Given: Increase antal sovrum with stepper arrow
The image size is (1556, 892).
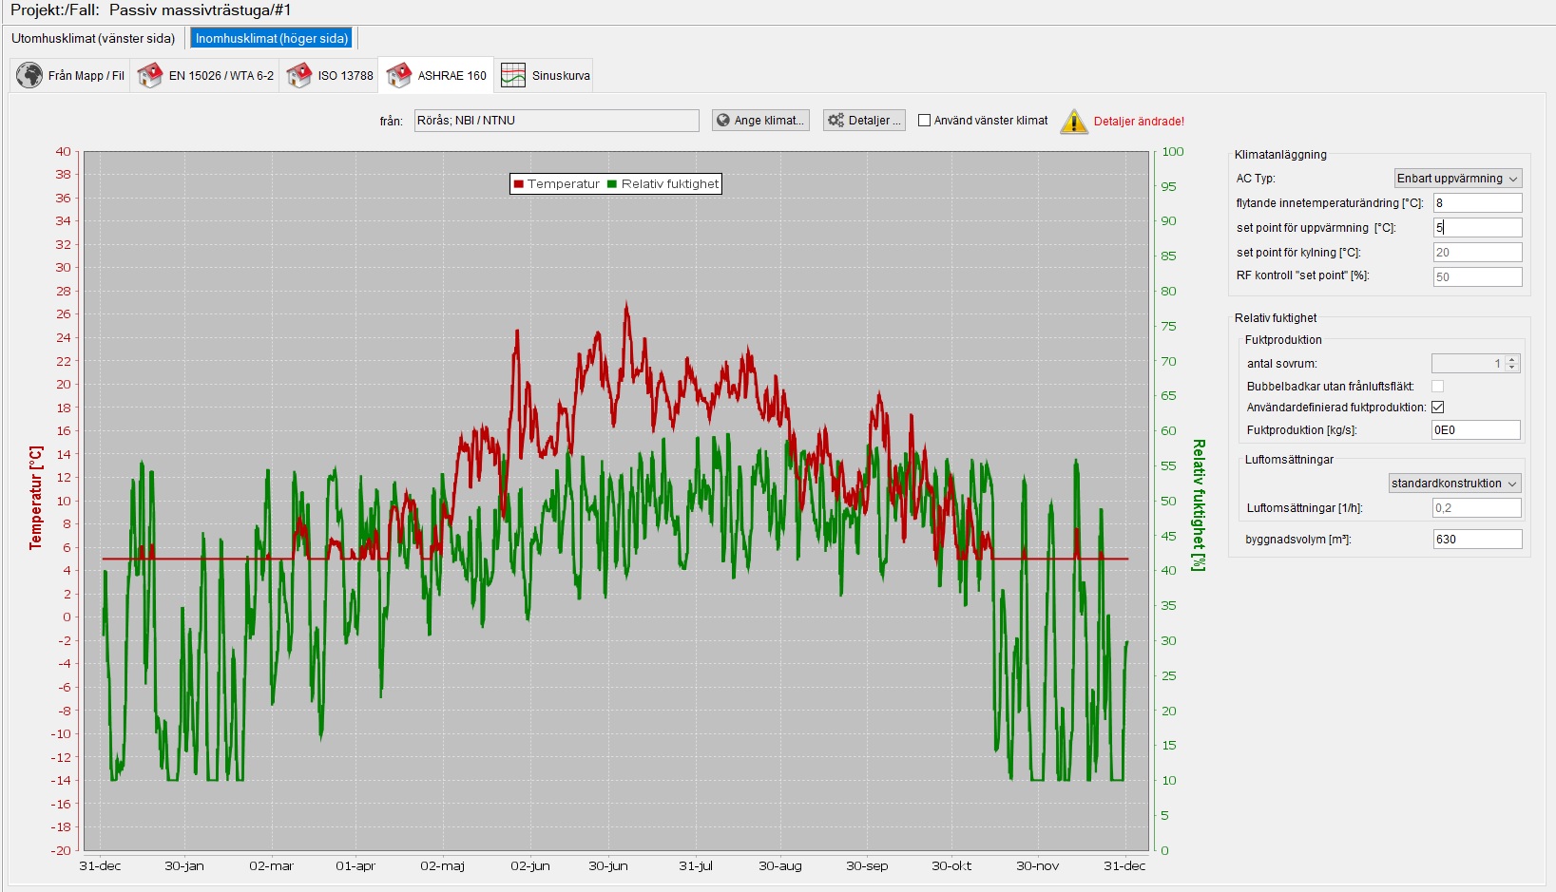Looking at the screenshot, I should (x=1512, y=359).
